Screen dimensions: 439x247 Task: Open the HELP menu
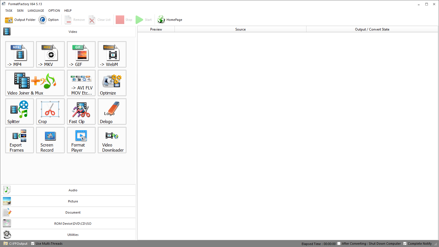tap(68, 11)
